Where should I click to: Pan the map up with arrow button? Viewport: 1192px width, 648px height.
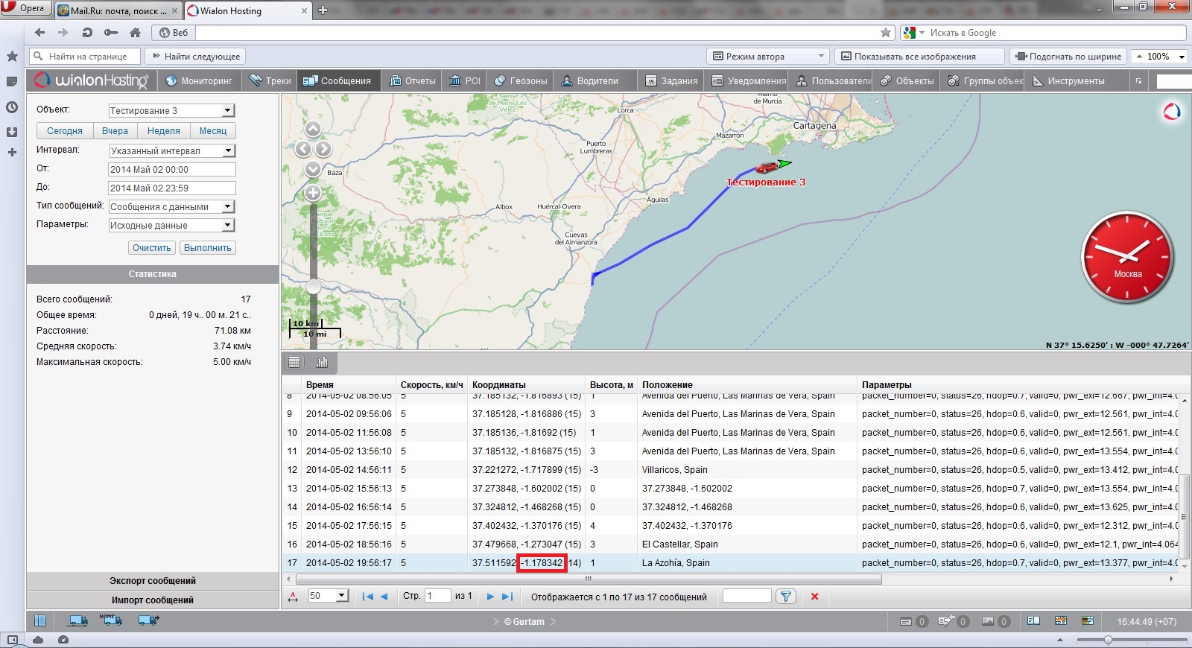click(x=313, y=130)
